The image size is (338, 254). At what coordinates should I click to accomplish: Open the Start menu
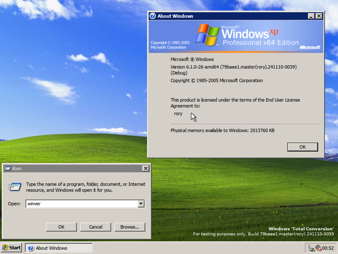pos(11,248)
